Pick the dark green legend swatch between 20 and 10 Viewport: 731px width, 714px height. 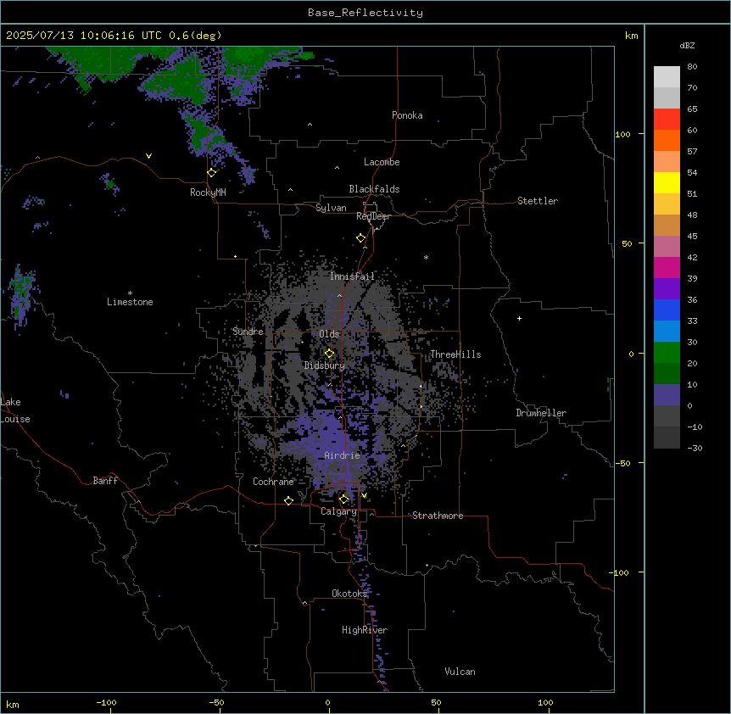click(x=667, y=373)
